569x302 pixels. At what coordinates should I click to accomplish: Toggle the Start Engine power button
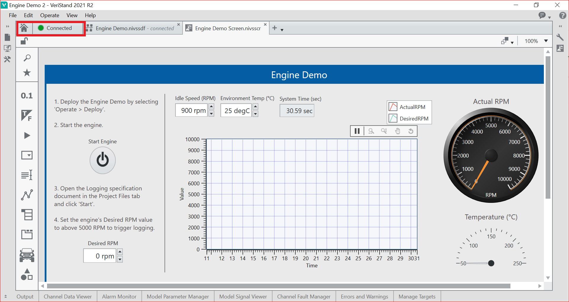[x=103, y=160]
